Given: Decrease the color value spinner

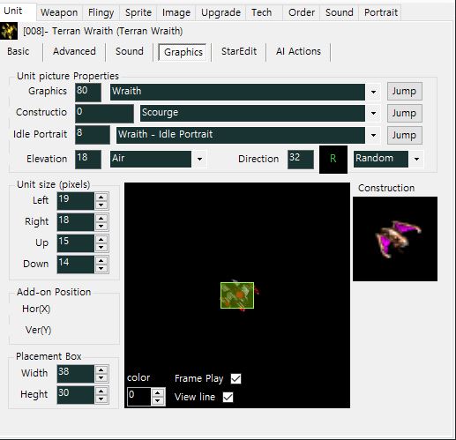Looking at the screenshot, I should pyautogui.click(x=158, y=401).
